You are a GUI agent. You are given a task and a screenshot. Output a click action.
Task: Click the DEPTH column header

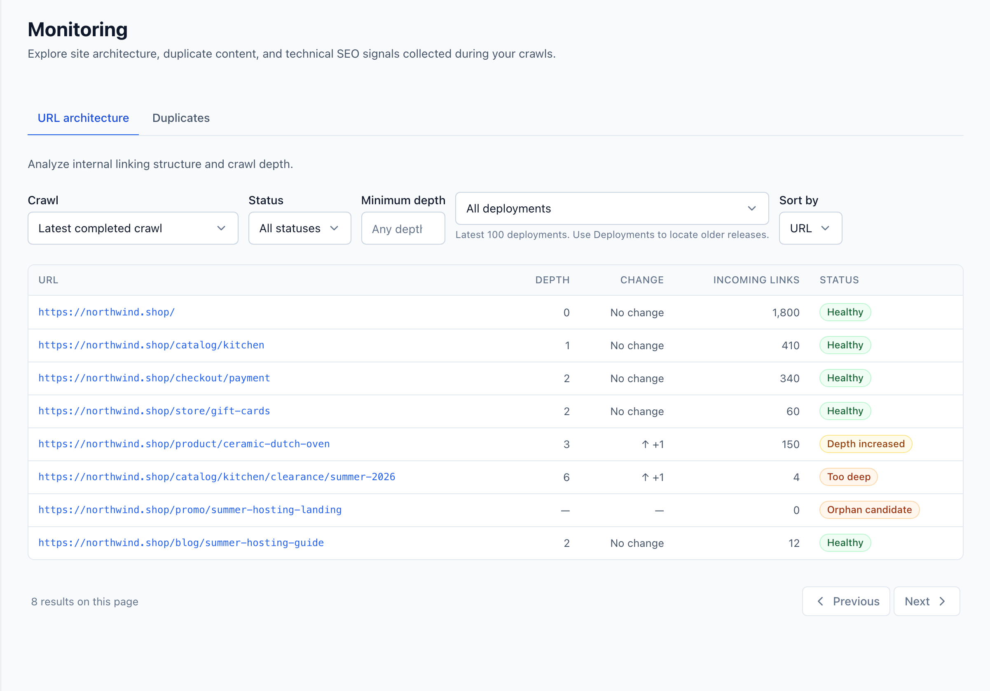[552, 280]
